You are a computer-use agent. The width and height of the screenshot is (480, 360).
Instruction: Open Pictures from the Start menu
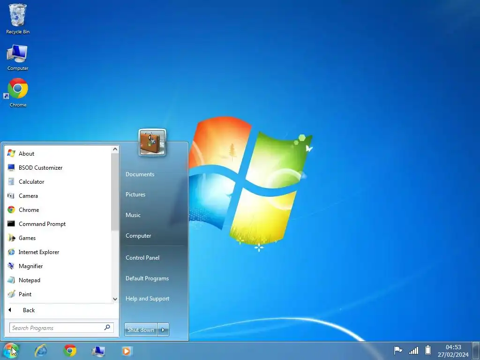[x=135, y=195]
